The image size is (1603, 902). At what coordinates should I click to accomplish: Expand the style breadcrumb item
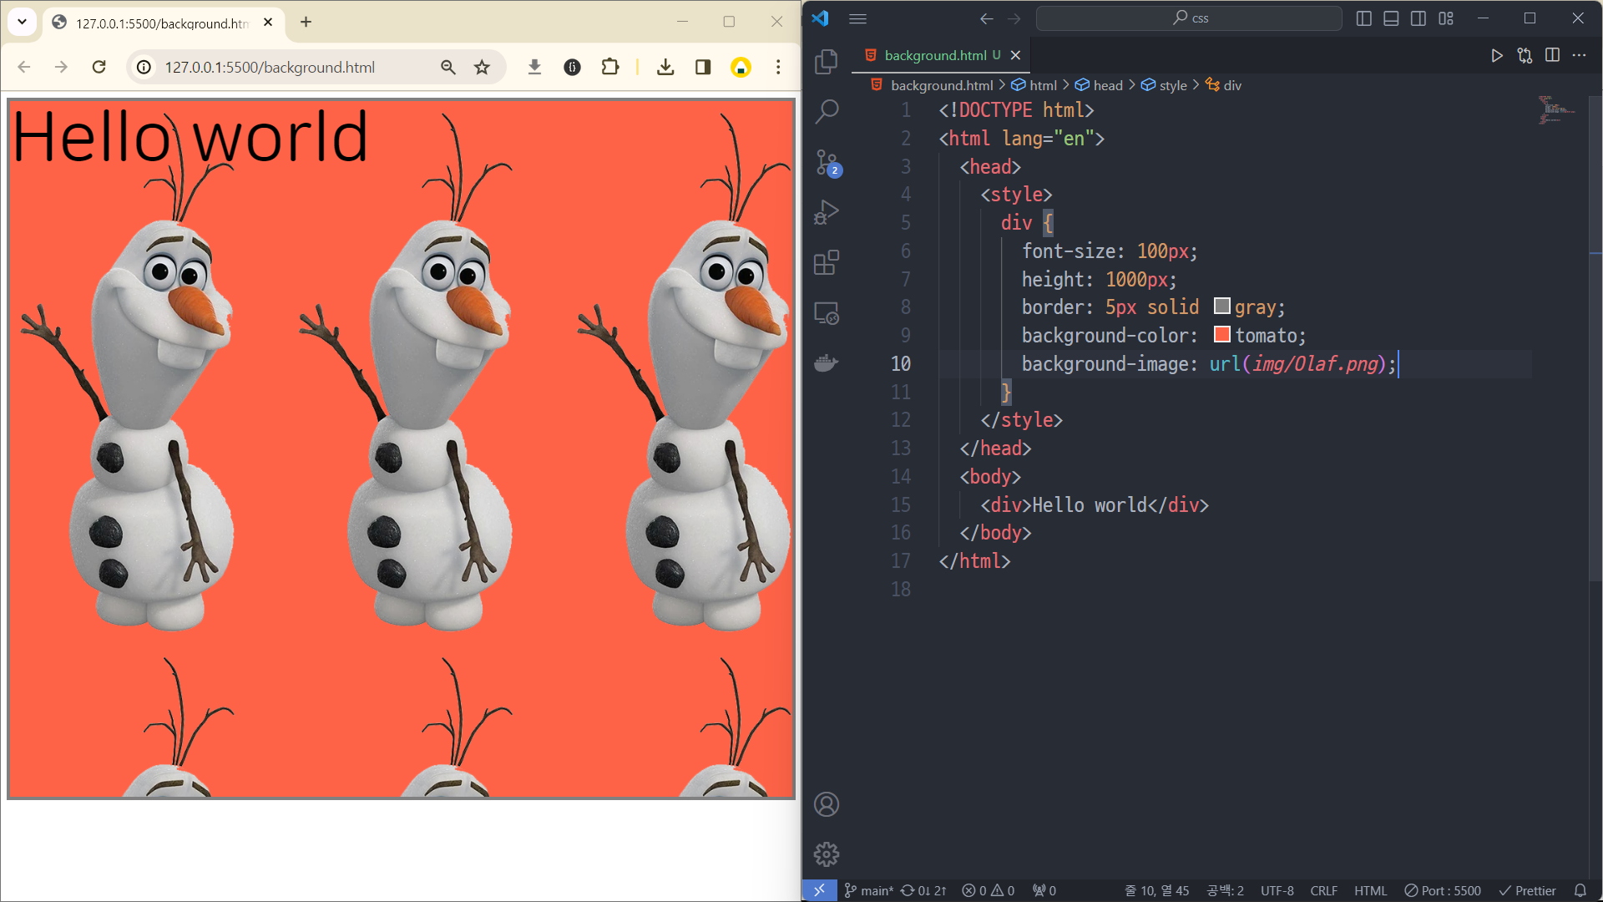[1172, 85]
